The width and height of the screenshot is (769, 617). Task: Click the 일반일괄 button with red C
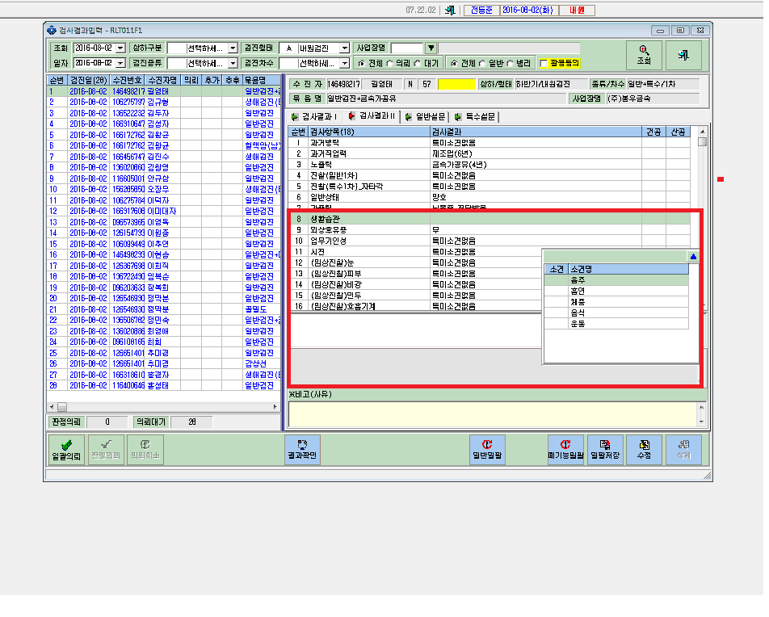click(x=487, y=450)
